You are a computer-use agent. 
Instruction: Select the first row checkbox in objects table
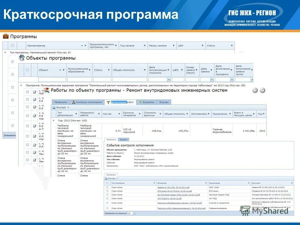tap(27, 92)
